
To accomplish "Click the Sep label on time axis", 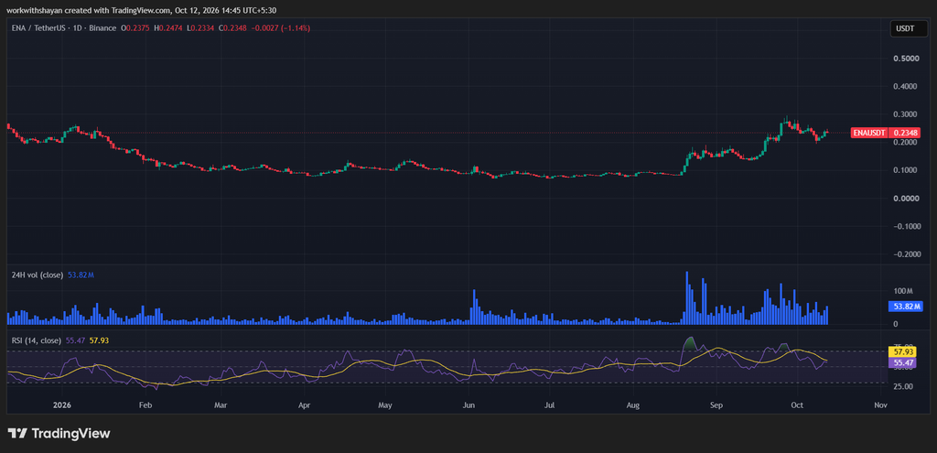I will coord(716,405).
